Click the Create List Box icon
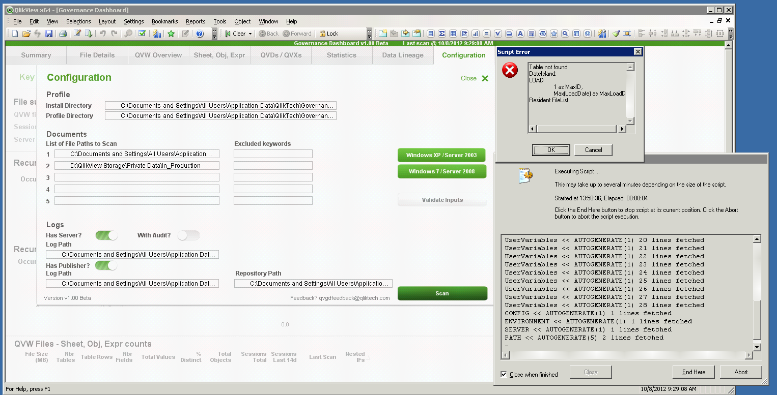Viewport: 777px width, 395px height. (430, 34)
